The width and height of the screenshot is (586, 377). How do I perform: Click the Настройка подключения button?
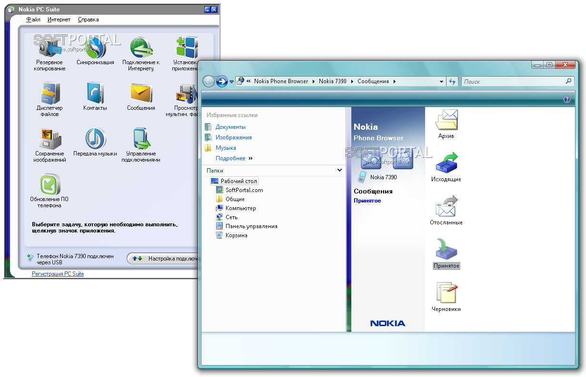pos(163,259)
